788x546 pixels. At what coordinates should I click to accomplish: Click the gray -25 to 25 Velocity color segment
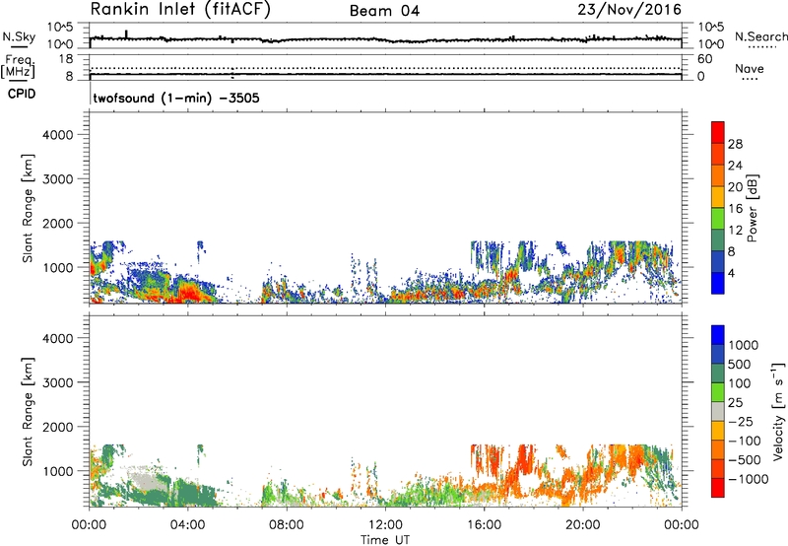(718, 411)
